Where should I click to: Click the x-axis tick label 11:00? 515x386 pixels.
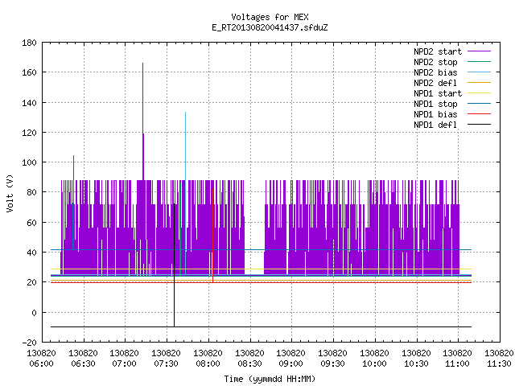tap(457, 363)
